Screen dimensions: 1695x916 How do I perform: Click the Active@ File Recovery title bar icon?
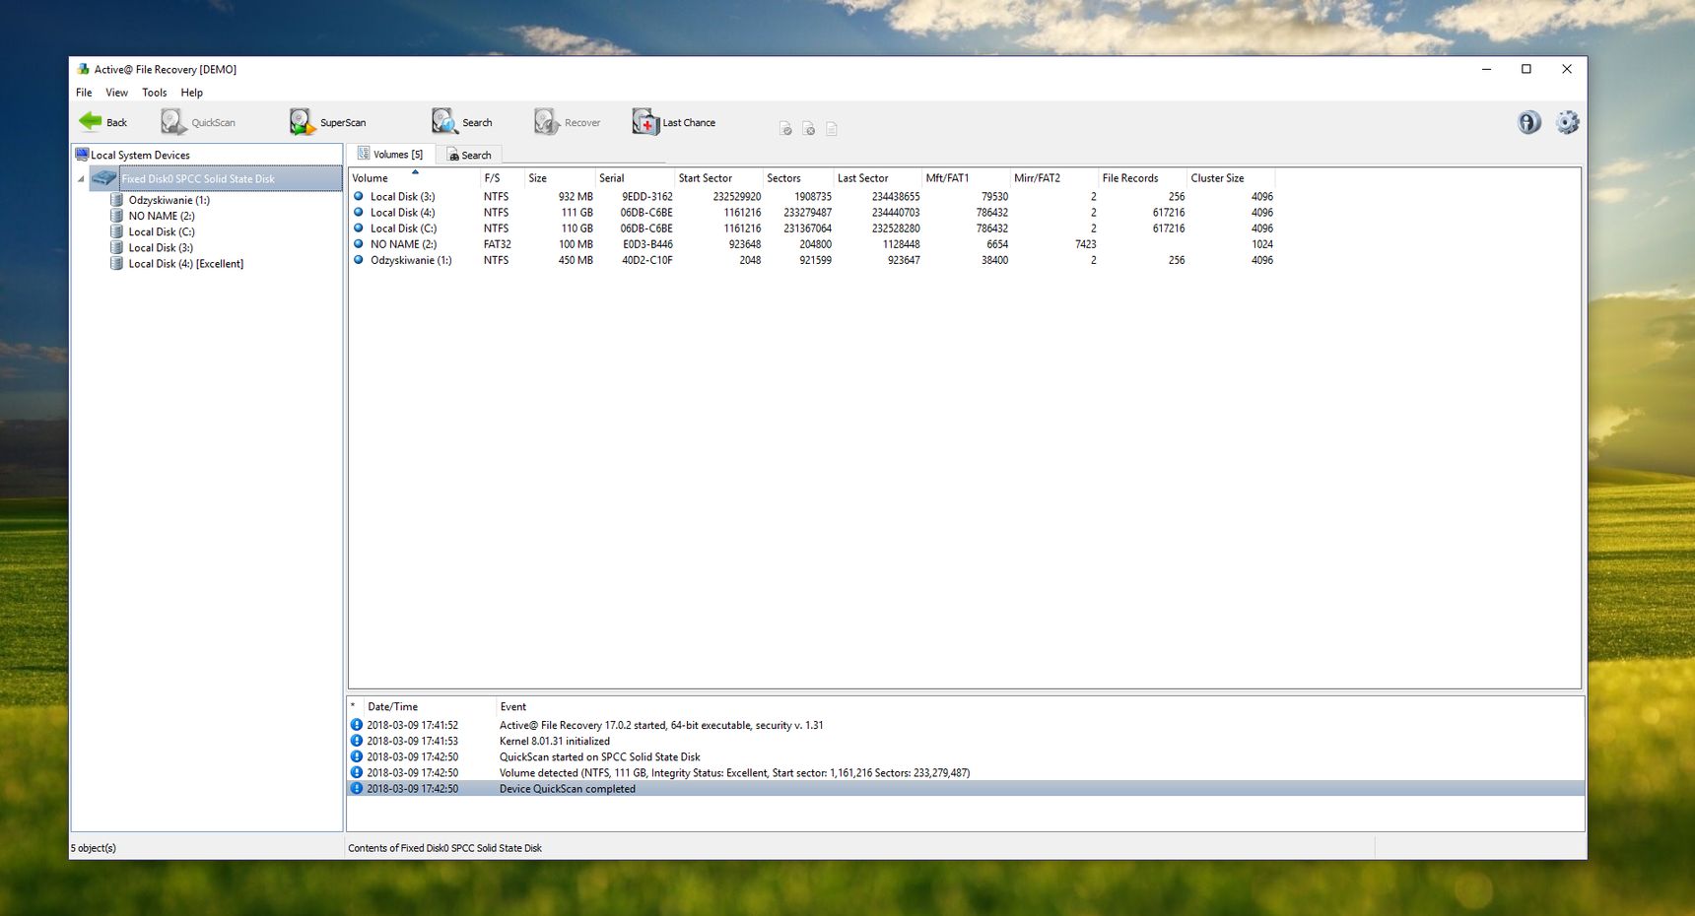84,69
